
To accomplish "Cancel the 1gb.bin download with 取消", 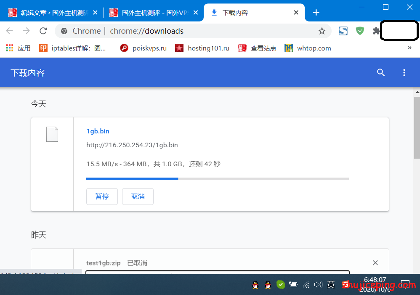I will (x=138, y=197).
